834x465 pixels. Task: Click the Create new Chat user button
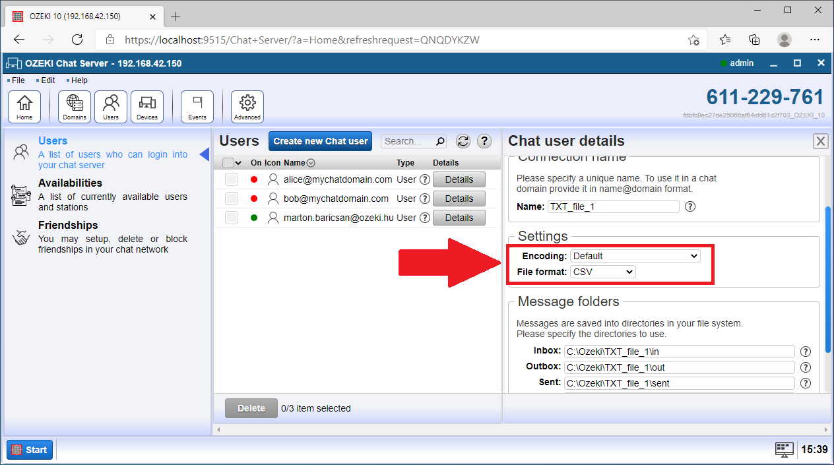coord(320,141)
